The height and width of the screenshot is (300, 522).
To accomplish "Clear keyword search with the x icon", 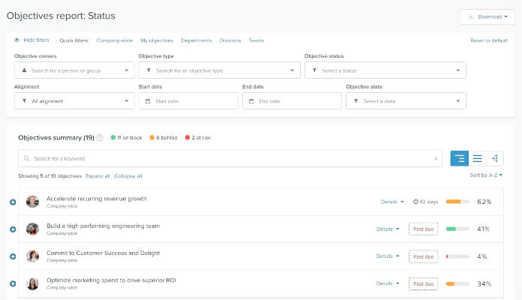I will [x=436, y=159].
